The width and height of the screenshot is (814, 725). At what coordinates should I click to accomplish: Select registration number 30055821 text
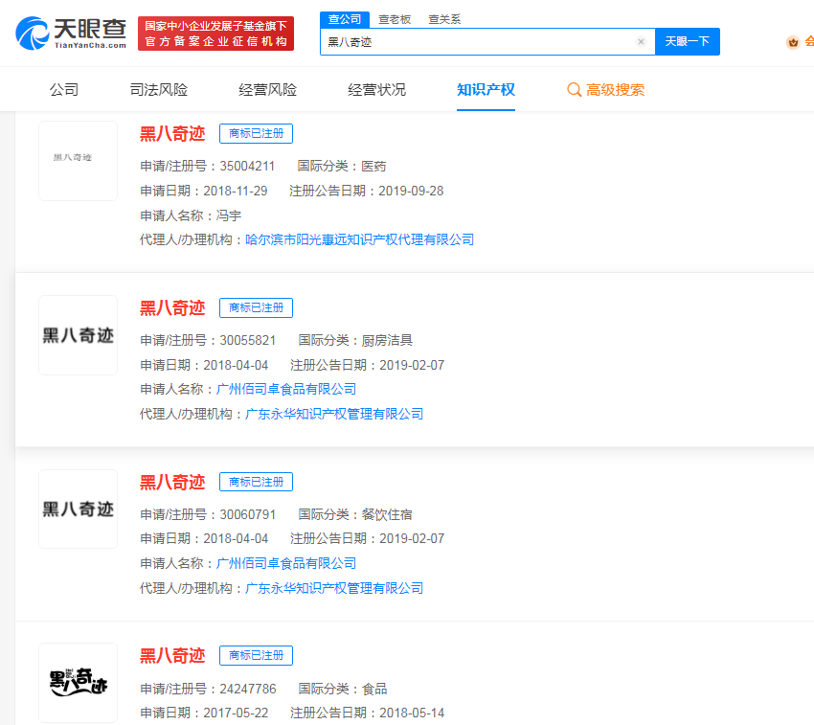click(248, 340)
